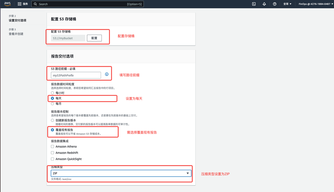Click the S3://myBucket field
Screen dimensions: 334x192
click(68, 38)
